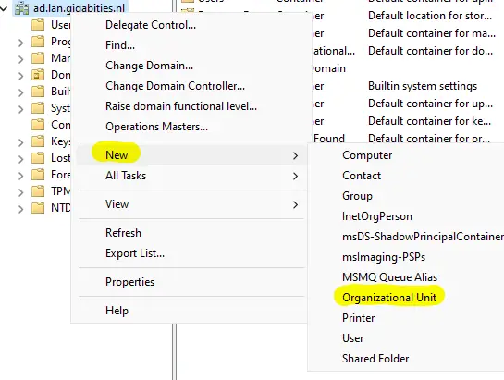504x380 pixels.
Task: Open the Find... menu entry
Action: coord(120,45)
